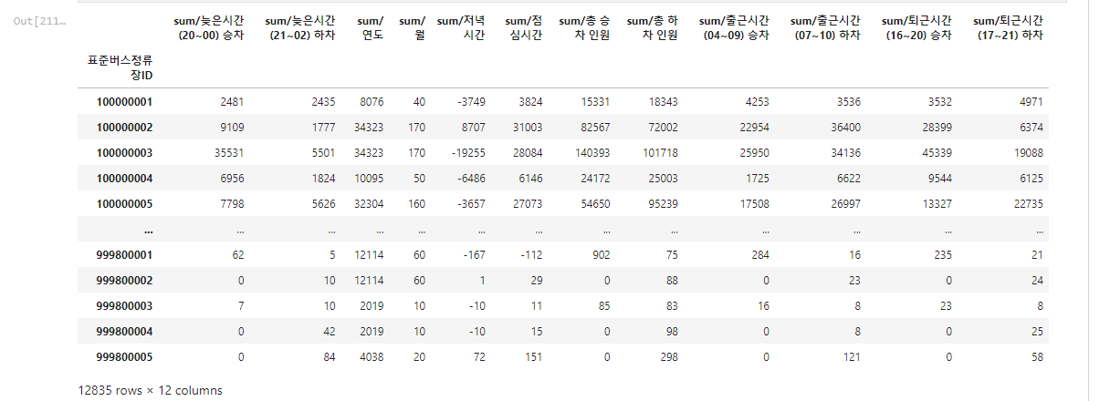Click cell value 7798
The height and width of the screenshot is (401, 1110).
click(x=232, y=203)
